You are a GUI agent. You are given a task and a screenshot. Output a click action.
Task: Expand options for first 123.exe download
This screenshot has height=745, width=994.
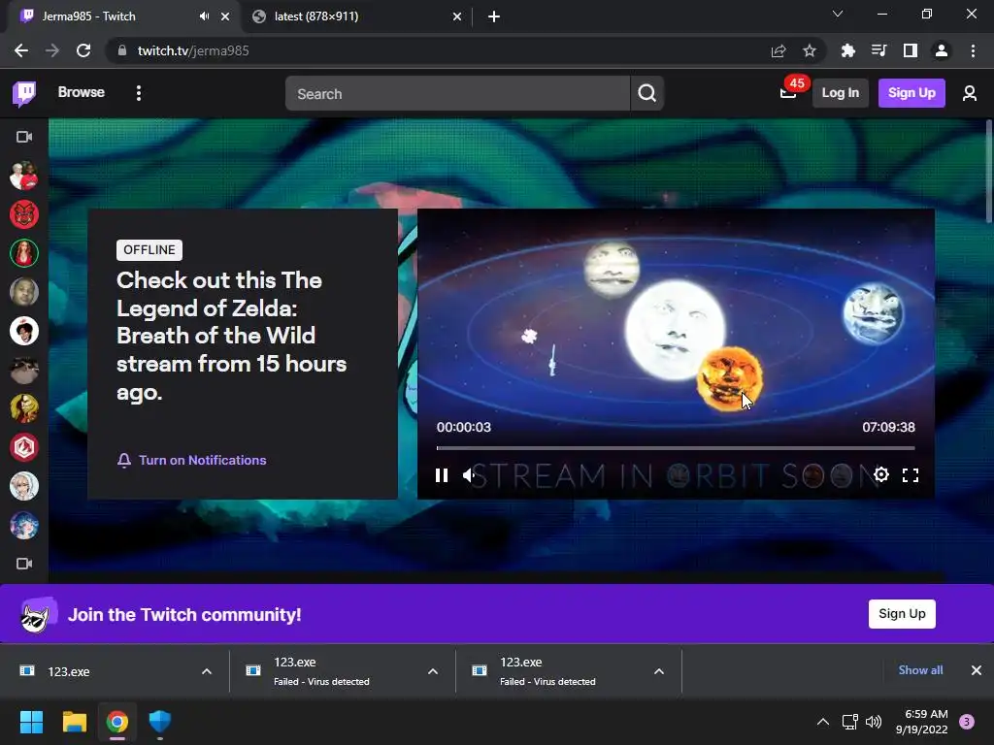207,671
